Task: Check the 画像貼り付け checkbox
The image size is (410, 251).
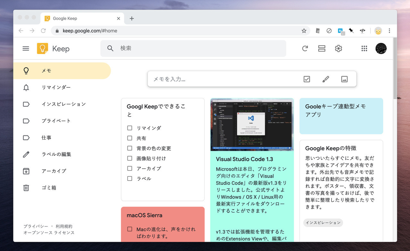Action: [130, 158]
